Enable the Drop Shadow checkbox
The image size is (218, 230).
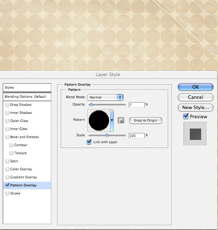(7, 105)
